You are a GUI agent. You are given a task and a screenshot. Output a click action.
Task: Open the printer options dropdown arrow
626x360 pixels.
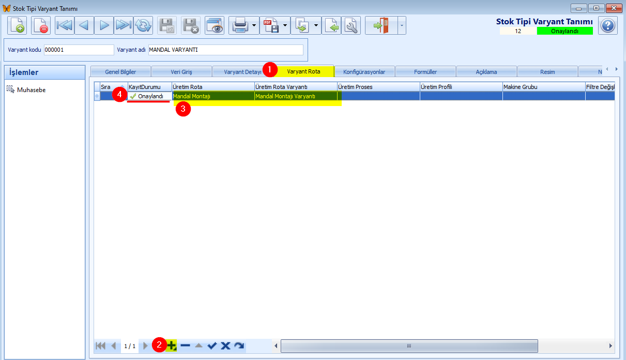point(254,25)
